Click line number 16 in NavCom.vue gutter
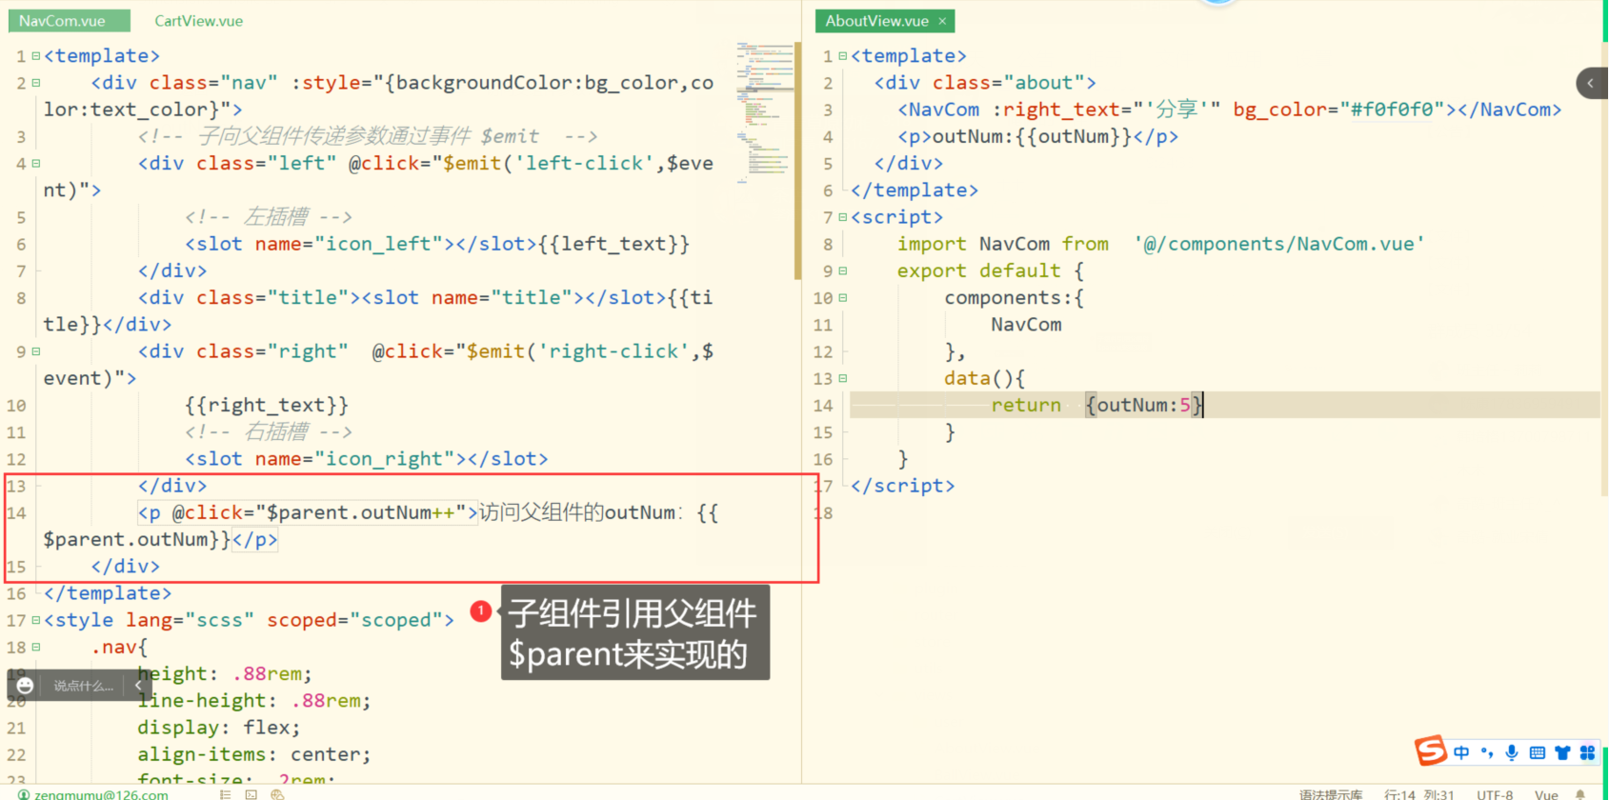 pyautogui.click(x=17, y=593)
